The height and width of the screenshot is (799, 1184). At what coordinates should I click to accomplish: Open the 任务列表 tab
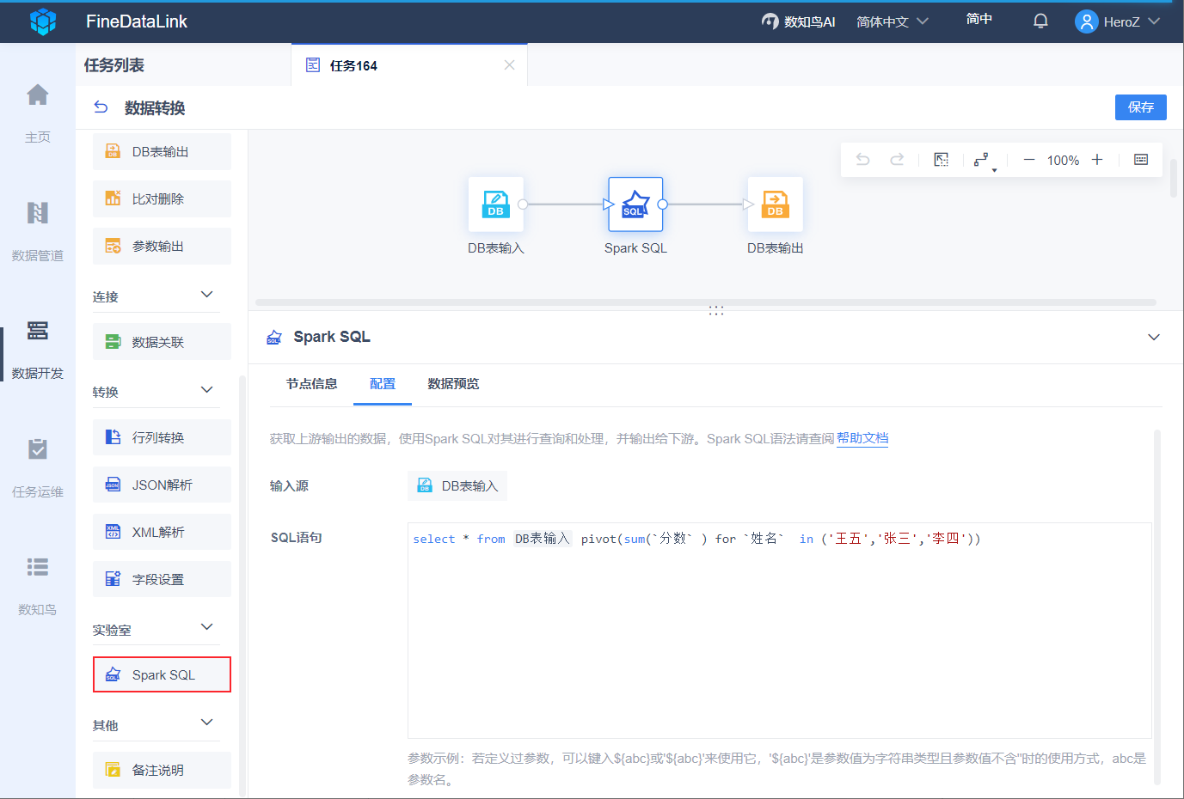click(114, 65)
